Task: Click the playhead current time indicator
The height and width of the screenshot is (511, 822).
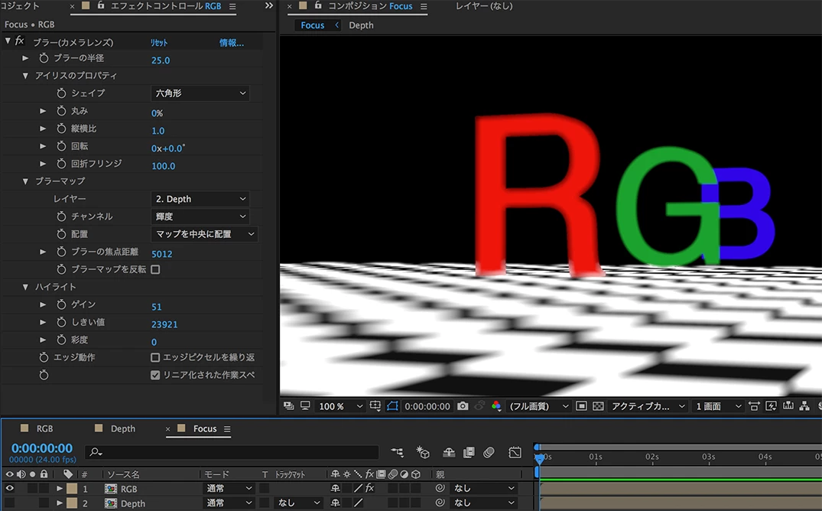Action: click(x=539, y=458)
